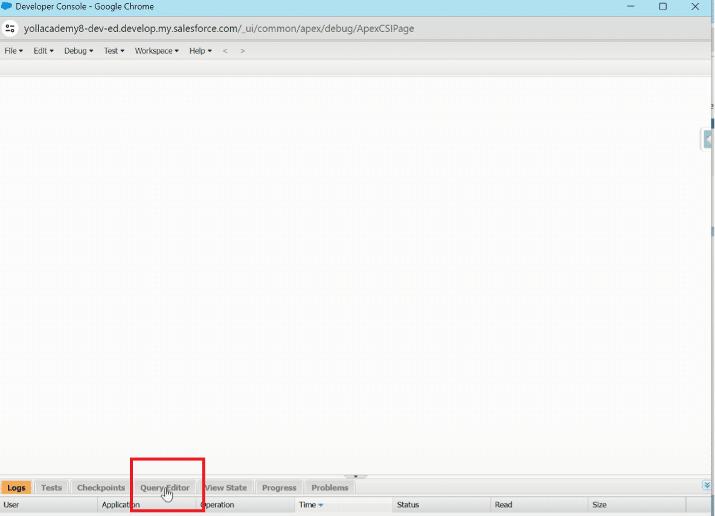Sort logs by the Time column header
The image size is (715, 516).
point(308,505)
